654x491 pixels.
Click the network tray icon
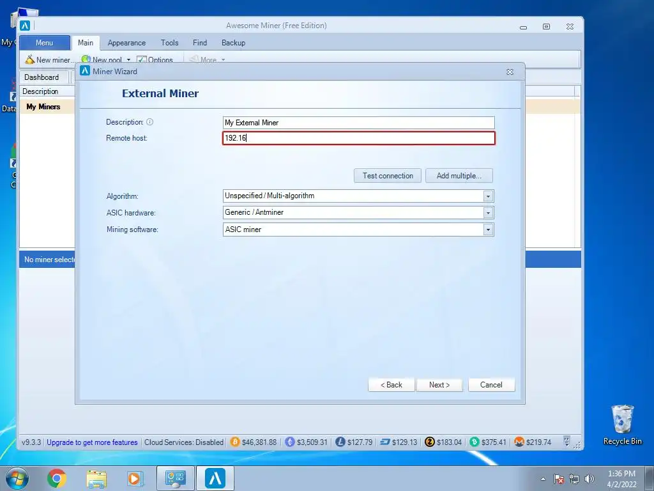(x=574, y=479)
